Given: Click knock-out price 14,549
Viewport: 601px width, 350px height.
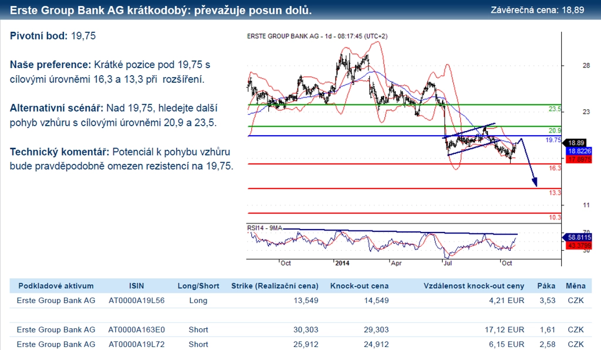Looking at the screenshot, I should point(376,301).
